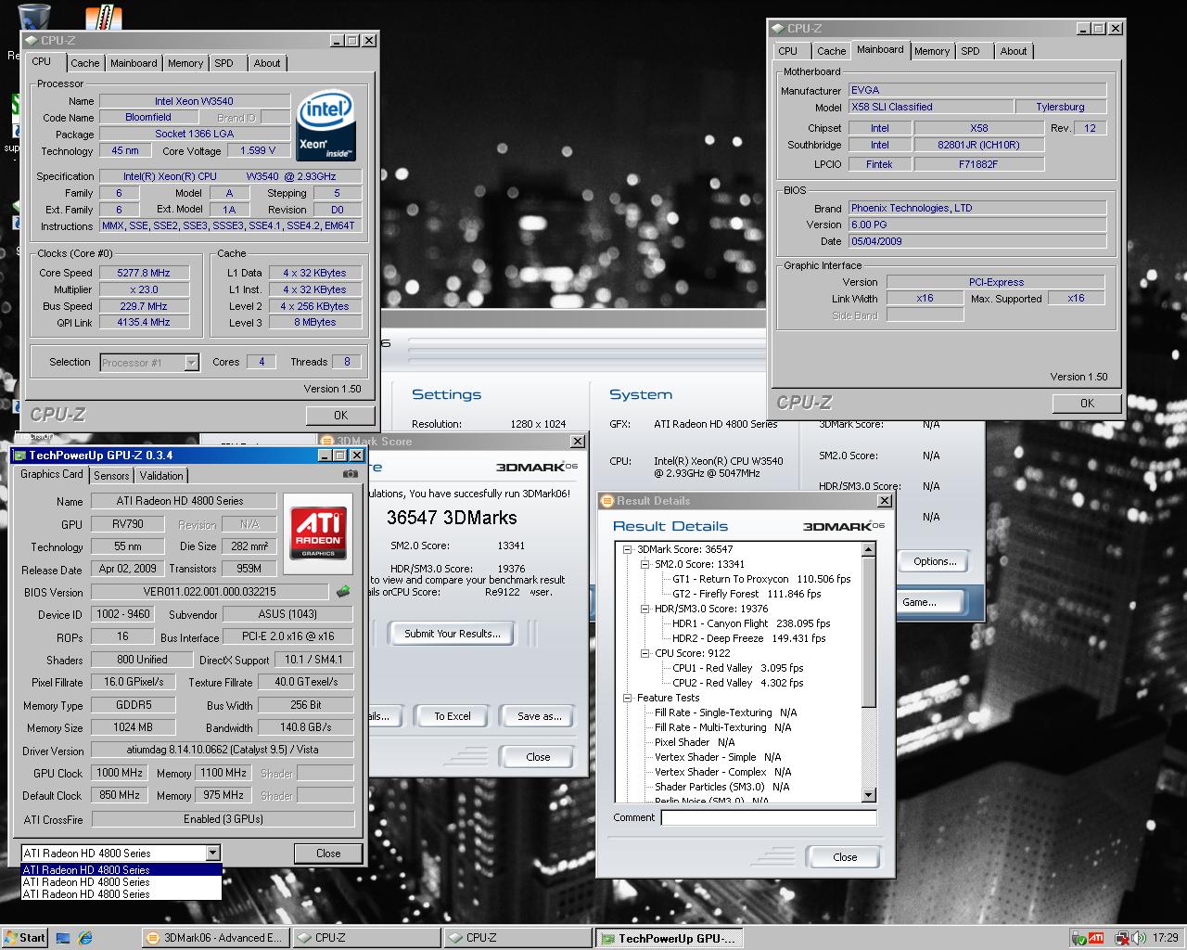1187x950 pixels.
Task: Click the Result Details scrollbar down arrow
Action: pyautogui.click(x=869, y=795)
